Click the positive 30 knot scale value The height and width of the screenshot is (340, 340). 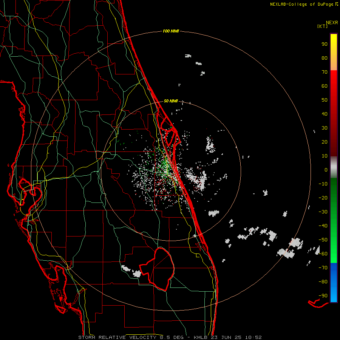[x=325, y=128]
